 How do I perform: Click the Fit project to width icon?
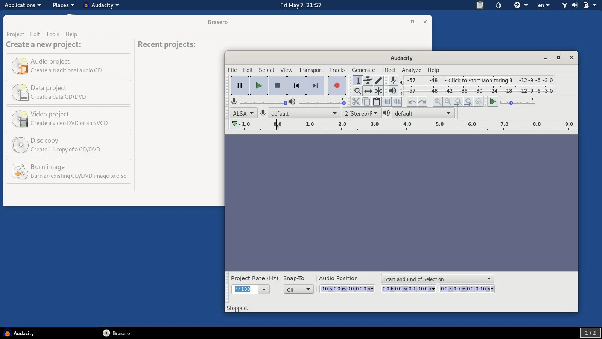468,102
